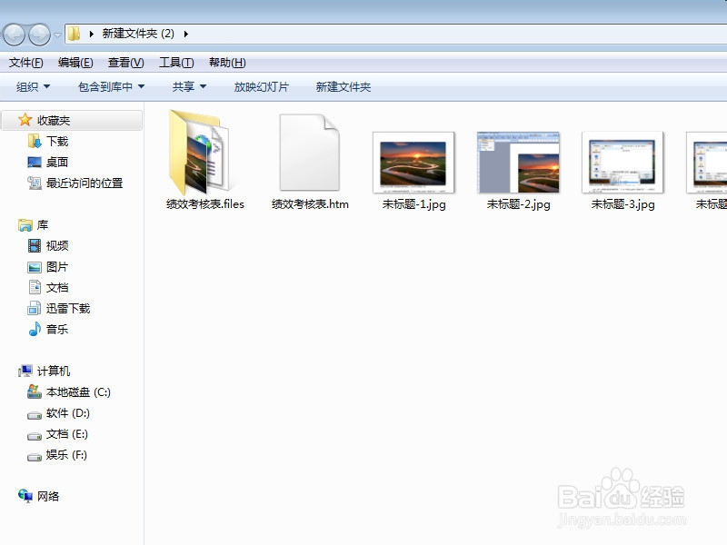The width and height of the screenshot is (727, 545).
Task: Expand root arrow before 新建文件夹 (2) in address bar
Action: point(92,34)
